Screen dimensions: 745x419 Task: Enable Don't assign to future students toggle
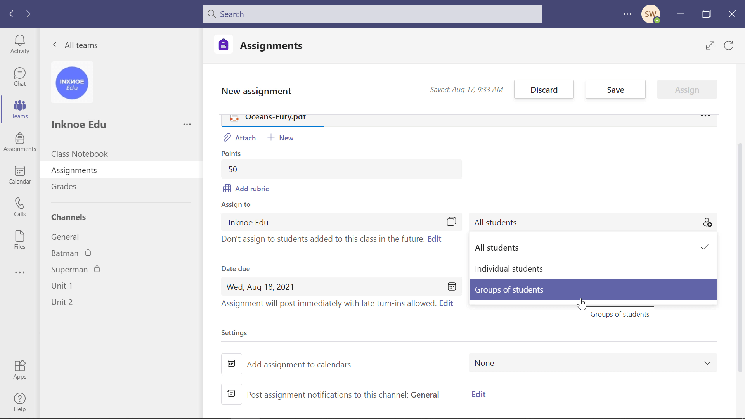tap(435, 239)
